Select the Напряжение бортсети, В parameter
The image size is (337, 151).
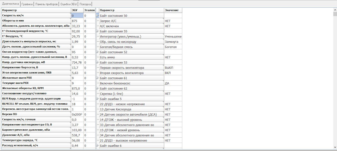point(36,68)
